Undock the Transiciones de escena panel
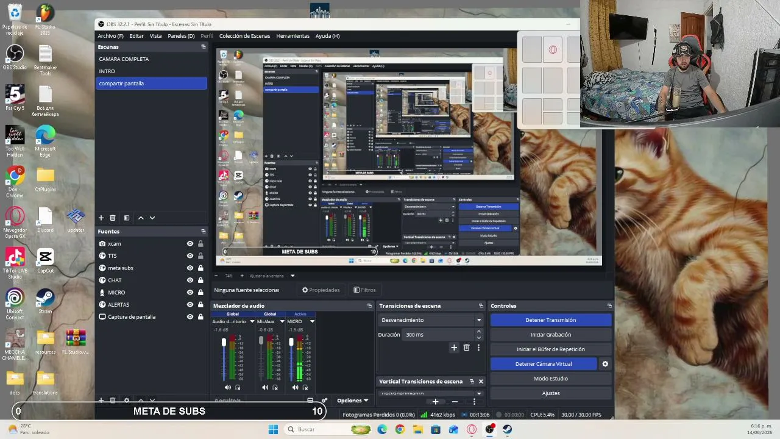This screenshot has height=439, width=780. [x=481, y=305]
